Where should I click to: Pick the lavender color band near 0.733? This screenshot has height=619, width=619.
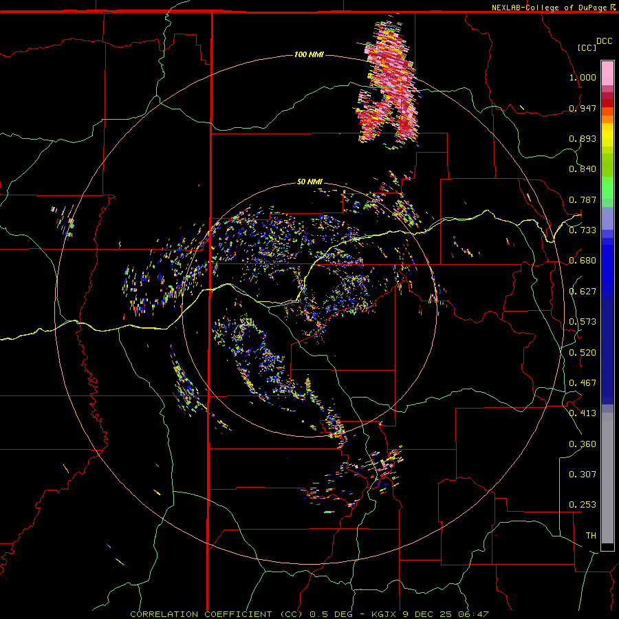point(607,218)
